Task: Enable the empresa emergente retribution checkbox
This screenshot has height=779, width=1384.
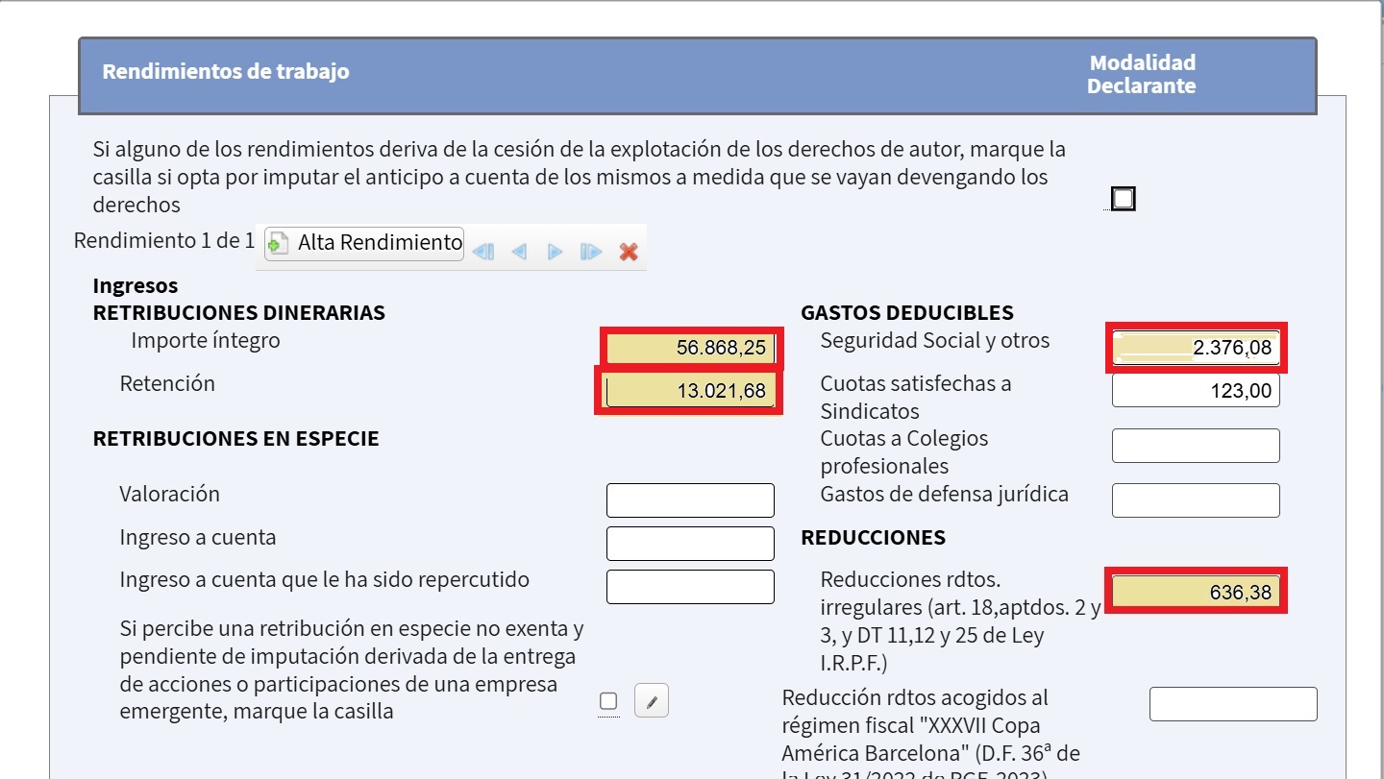Action: (x=608, y=701)
